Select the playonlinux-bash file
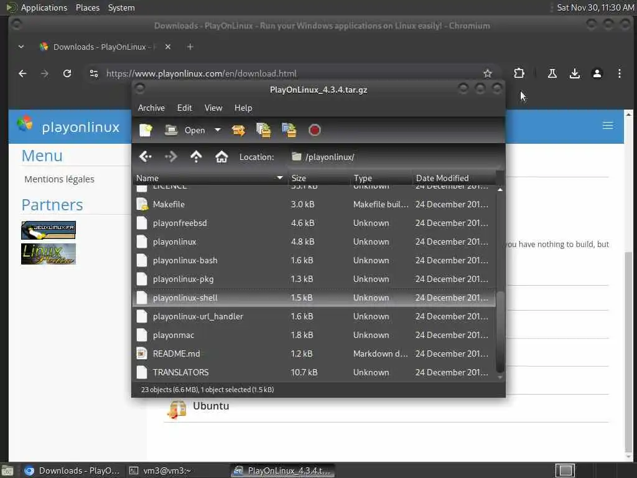Screen dimensions: 637x478 click(314, 261)
